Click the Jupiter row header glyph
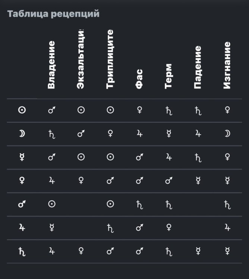This screenshot has width=249, height=279. click(x=22, y=228)
